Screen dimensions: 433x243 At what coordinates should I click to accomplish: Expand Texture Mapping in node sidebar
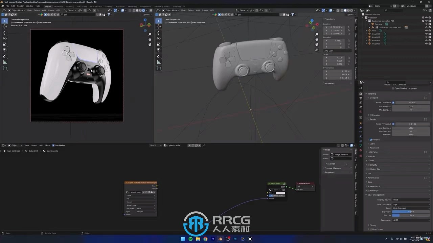[332, 168]
